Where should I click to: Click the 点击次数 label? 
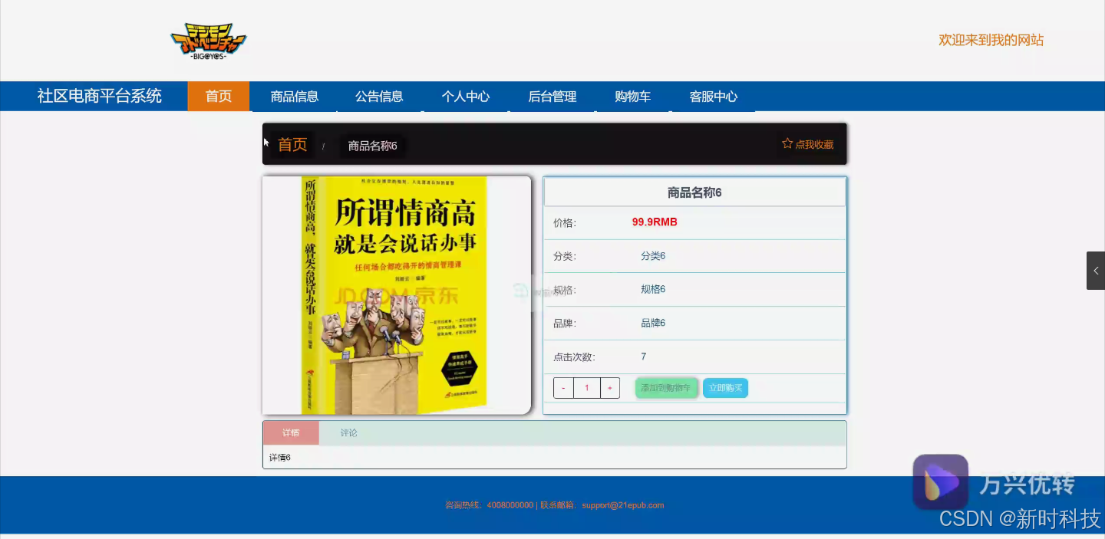click(574, 357)
